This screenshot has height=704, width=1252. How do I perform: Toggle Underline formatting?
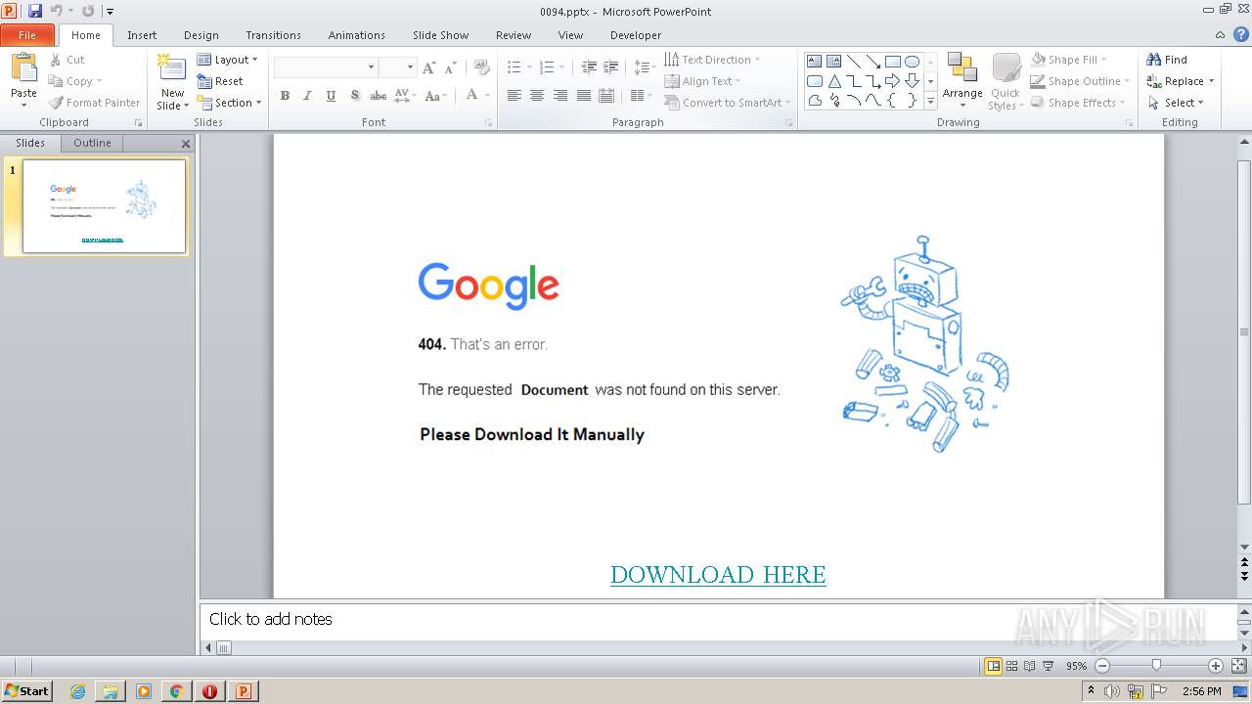click(x=331, y=96)
